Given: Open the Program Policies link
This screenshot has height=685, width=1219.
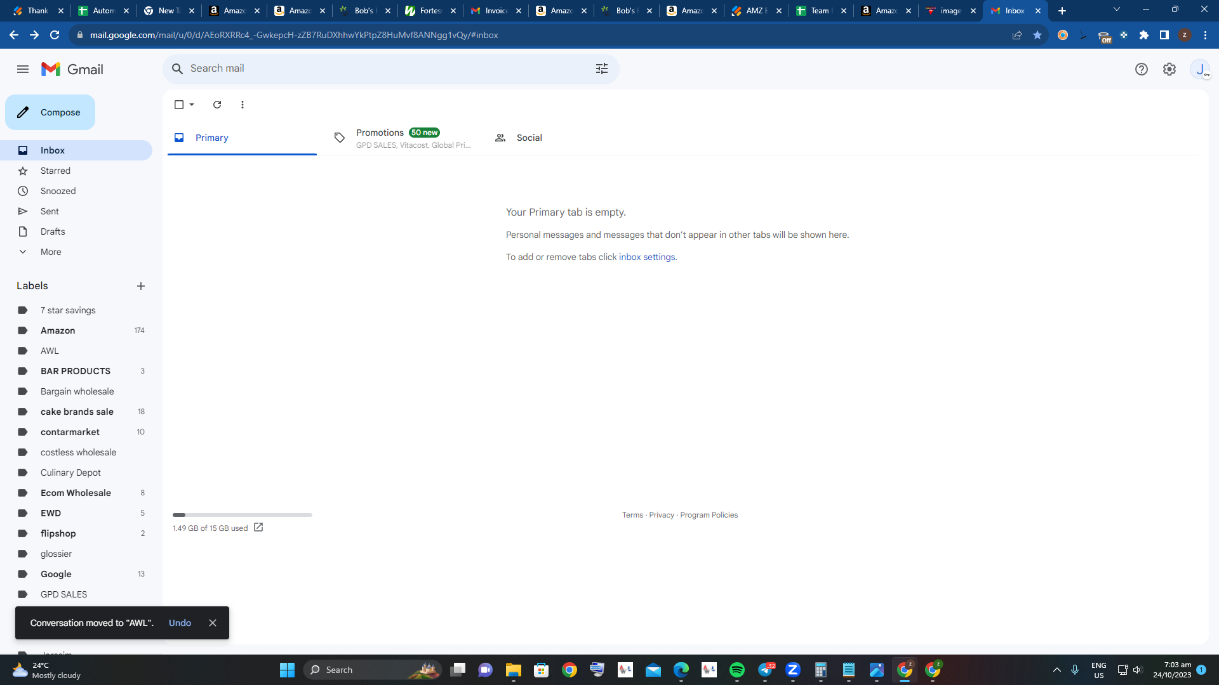Looking at the screenshot, I should click(709, 515).
